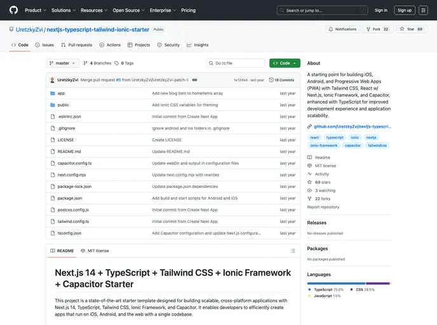437x325 pixels.
Task: Open the 'Update README.md' commit message
Action: click(x=171, y=152)
